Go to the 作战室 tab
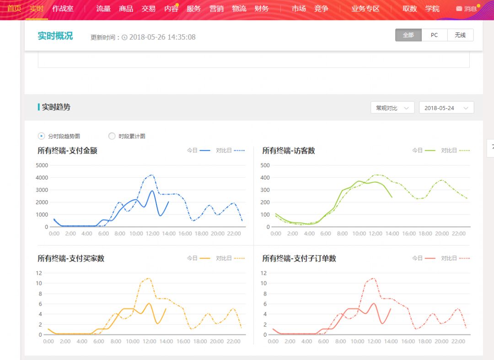The width and height of the screenshot is (494, 360). 63,9
